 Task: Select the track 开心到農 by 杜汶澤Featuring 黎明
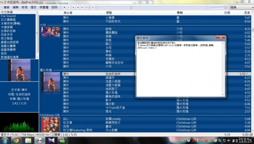(x=156, y=130)
